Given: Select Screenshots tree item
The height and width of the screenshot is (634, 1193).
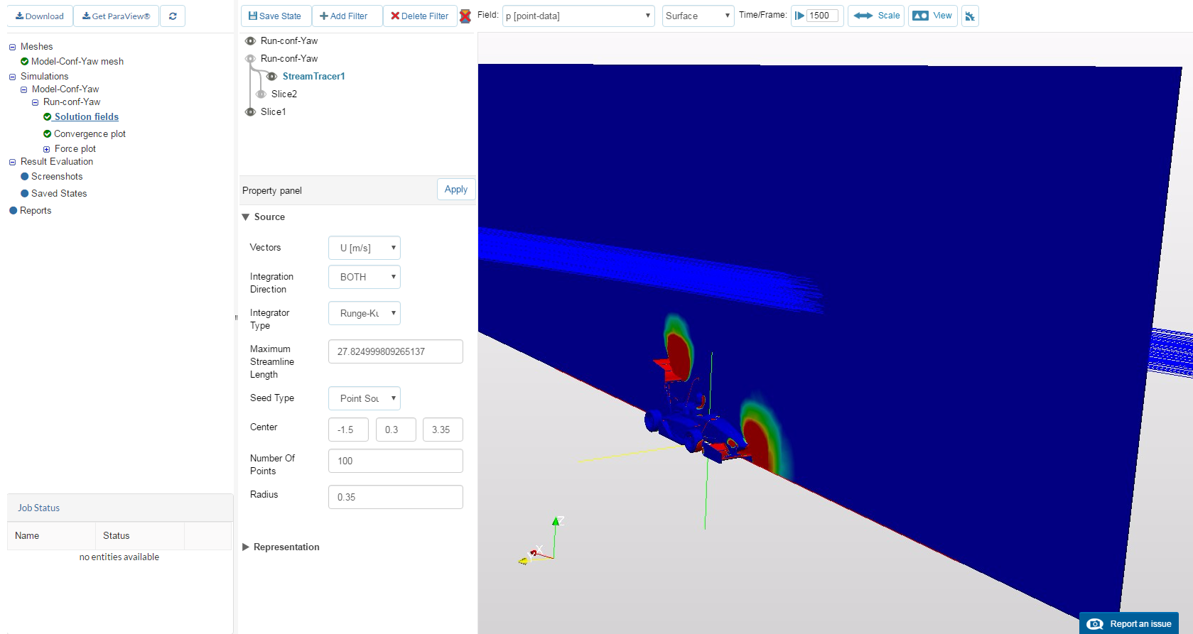Looking at the screenshot, I should pyautogui.click(x=57, y=176).
